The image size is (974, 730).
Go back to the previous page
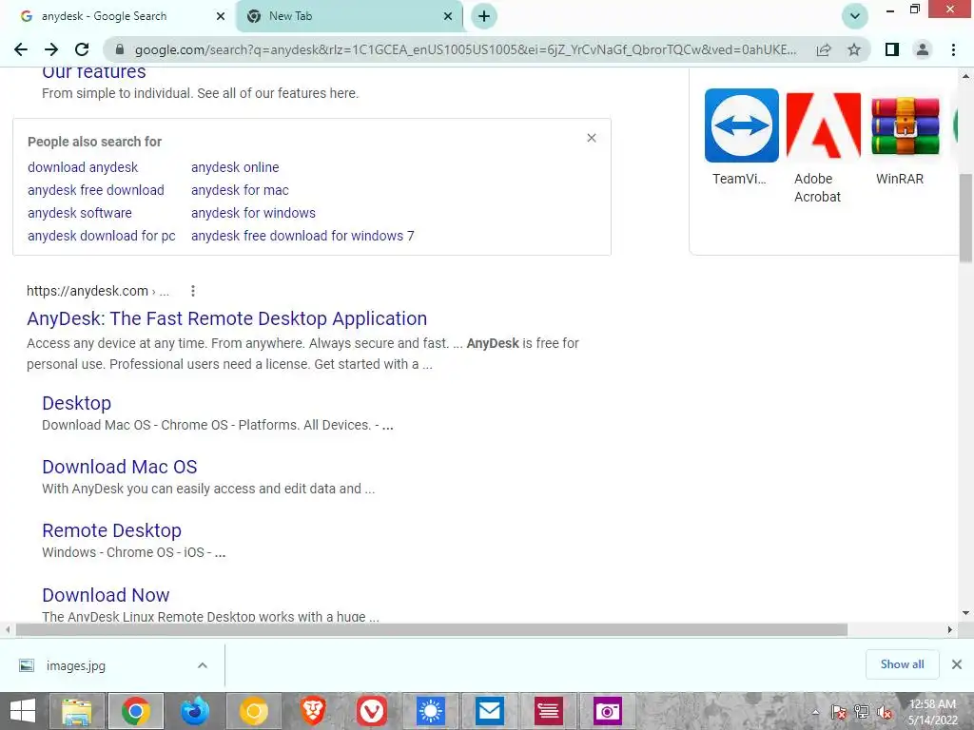[21, 49]
